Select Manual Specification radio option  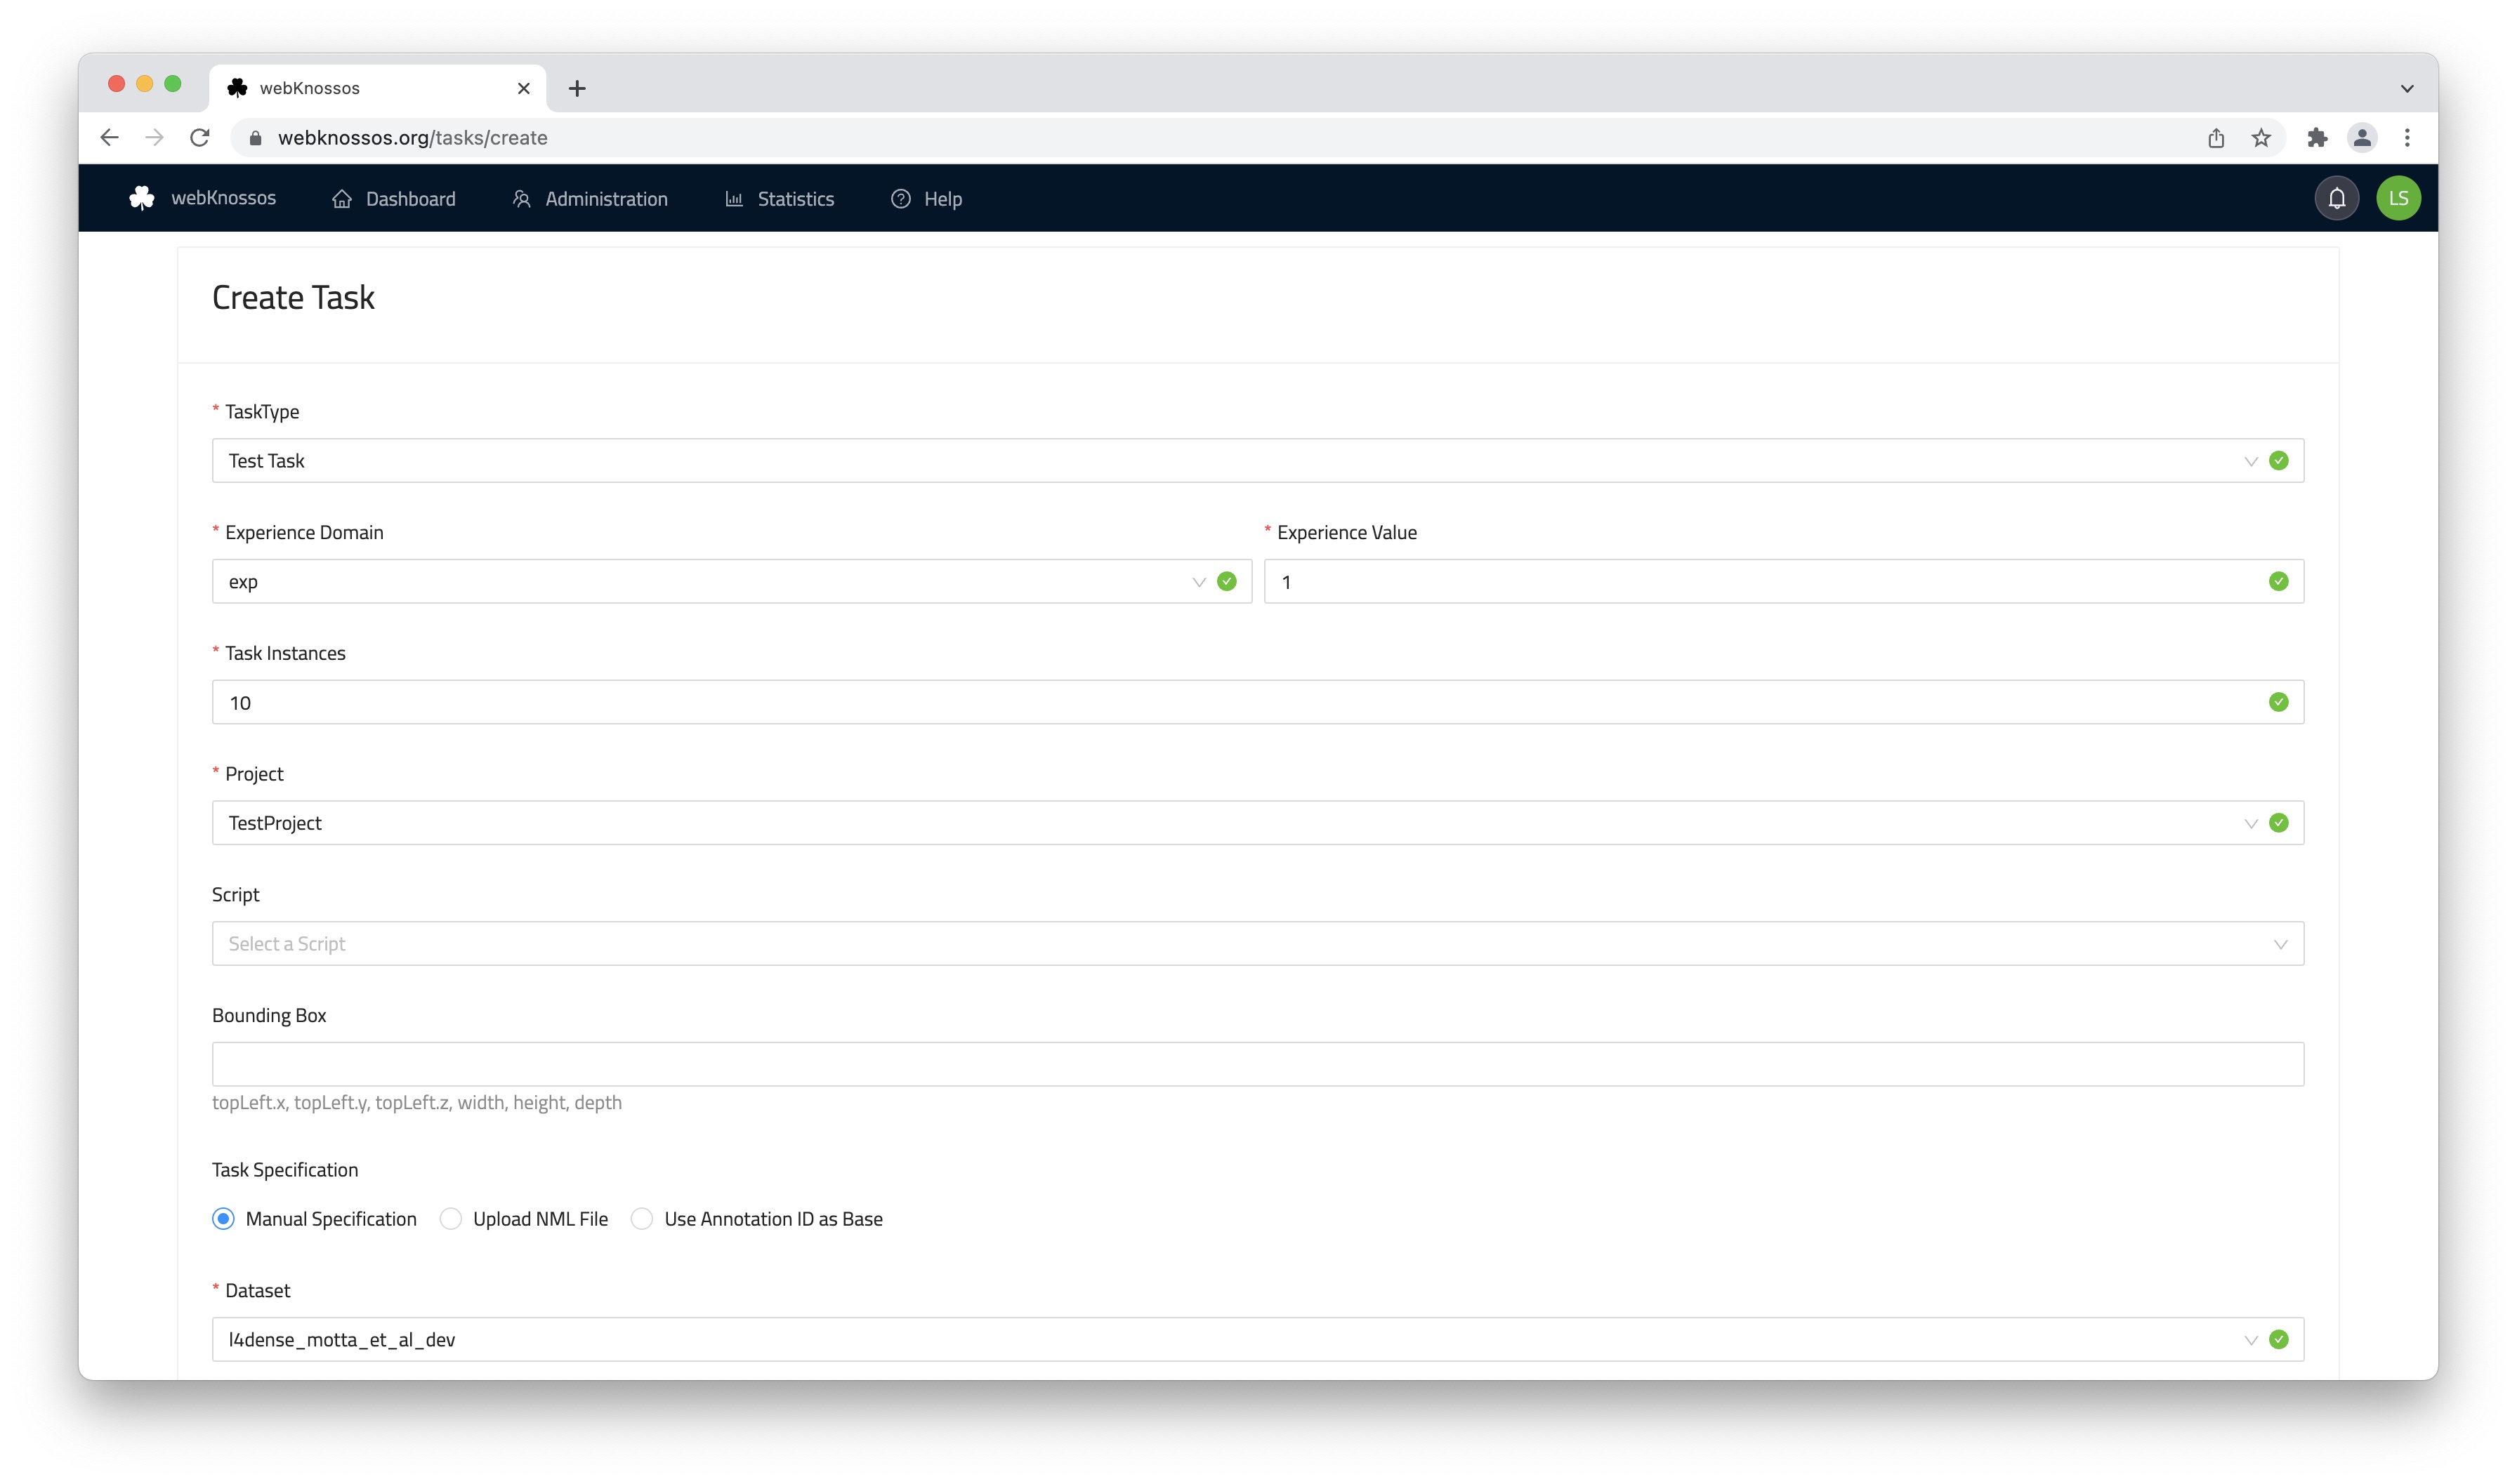223,1219
